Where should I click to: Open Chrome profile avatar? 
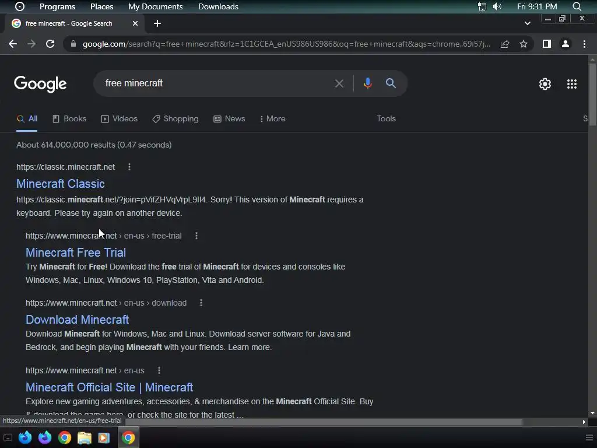coord(566,44)
